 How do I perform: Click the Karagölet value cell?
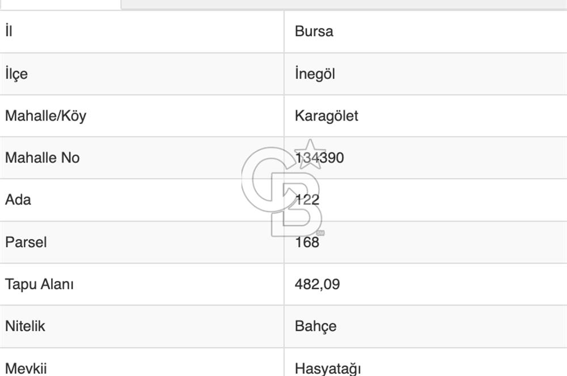(326, 116)
